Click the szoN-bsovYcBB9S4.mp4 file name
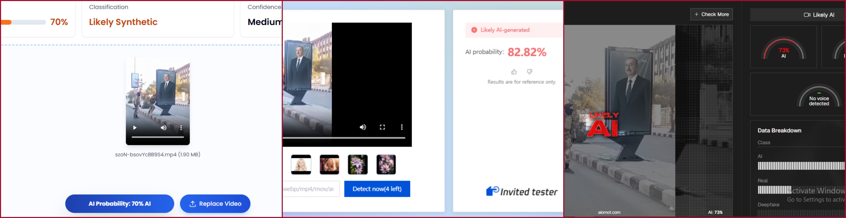This screenshot has width=846, height=218. [158, 154]
